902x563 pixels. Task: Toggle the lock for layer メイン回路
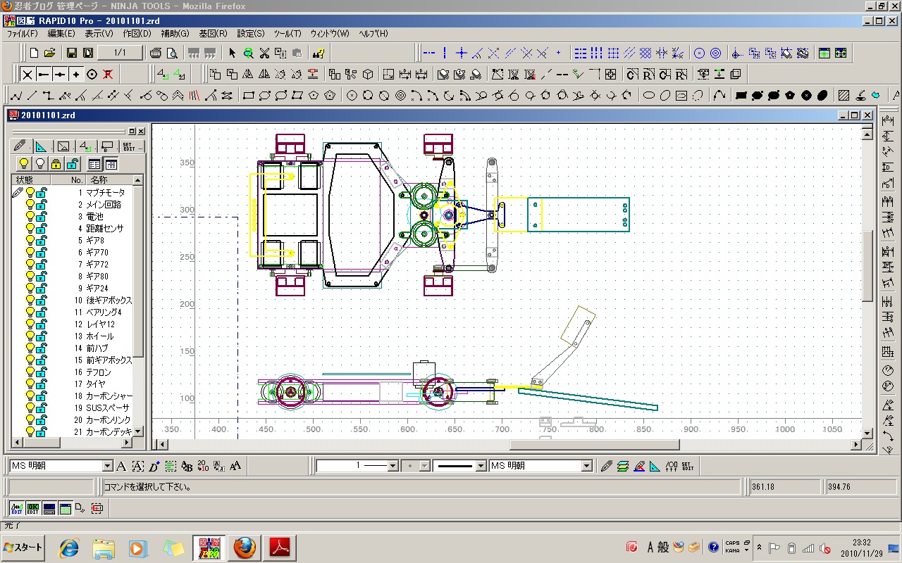42,205
